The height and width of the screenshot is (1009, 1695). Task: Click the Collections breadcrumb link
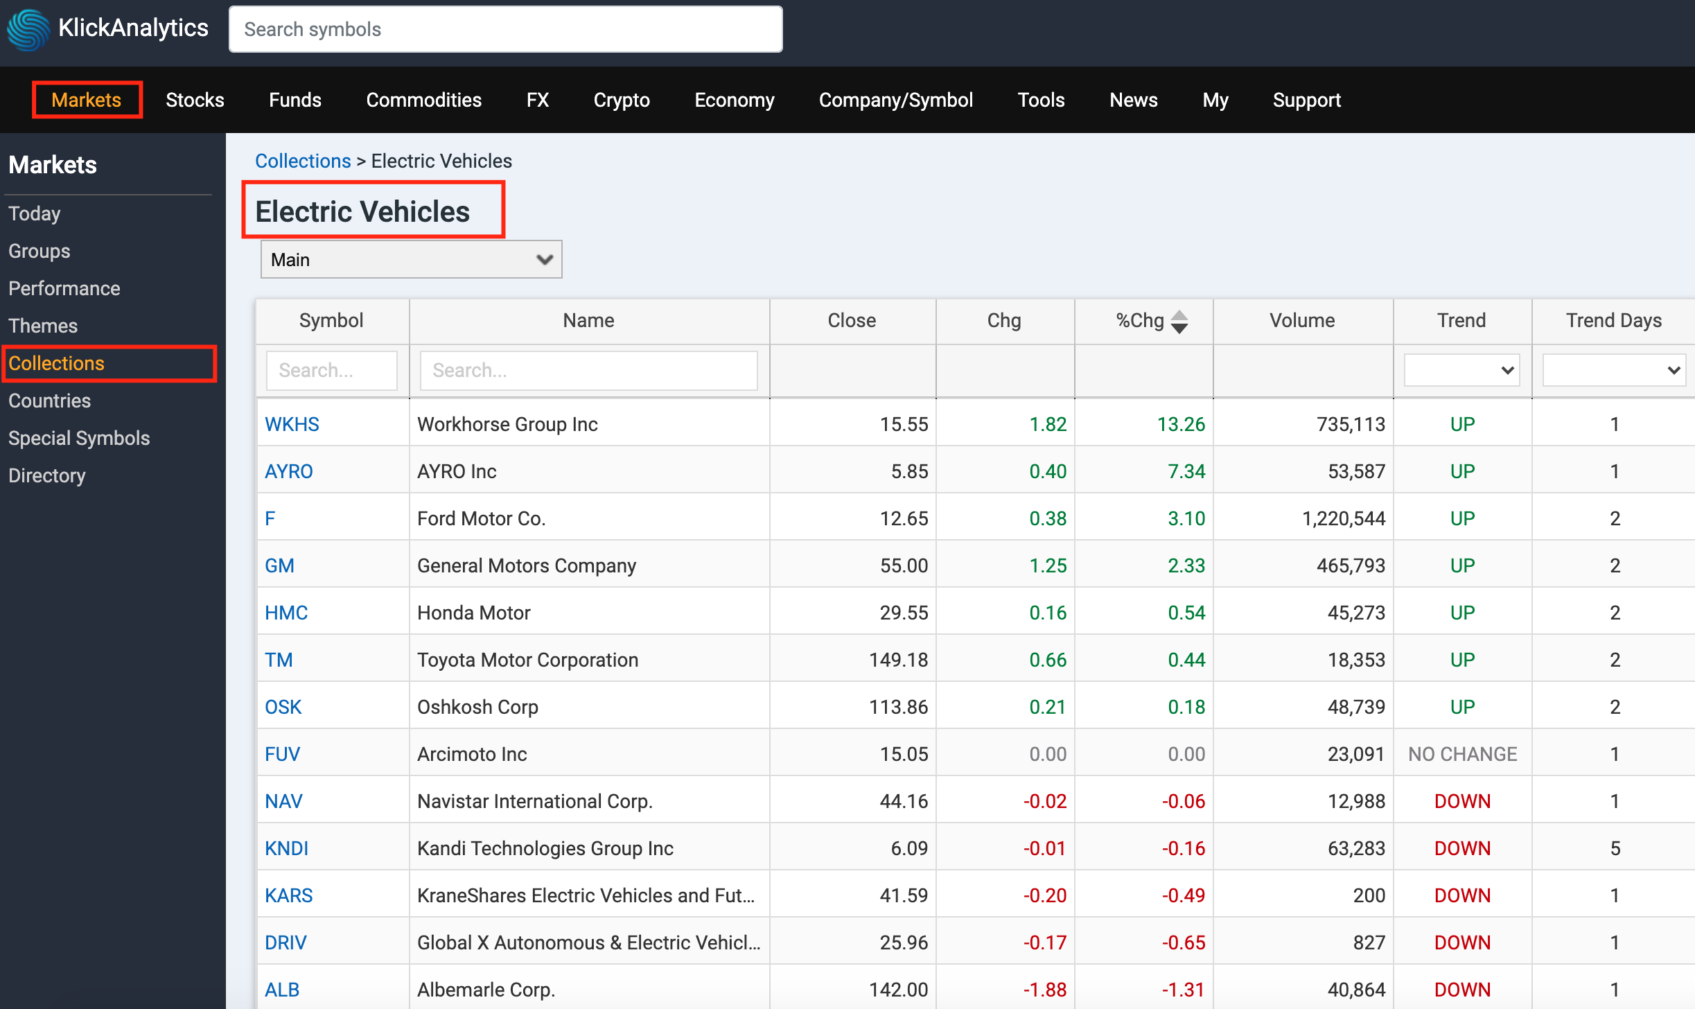pyautogui.click(x=303, y=161)
